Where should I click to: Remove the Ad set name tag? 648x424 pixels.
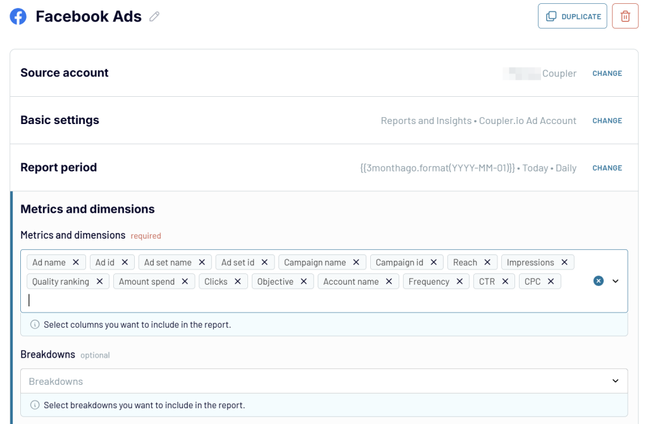(x=202, y=263)
